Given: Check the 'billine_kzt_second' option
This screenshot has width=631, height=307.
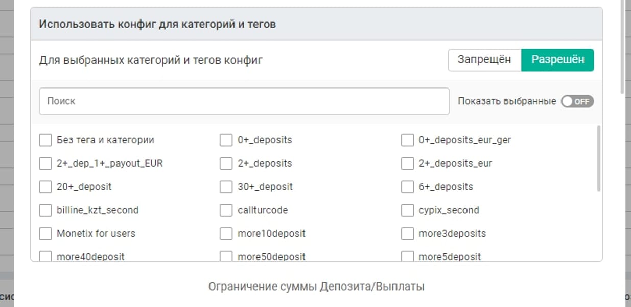Looking at the screenshot, I should click(45, 210).
